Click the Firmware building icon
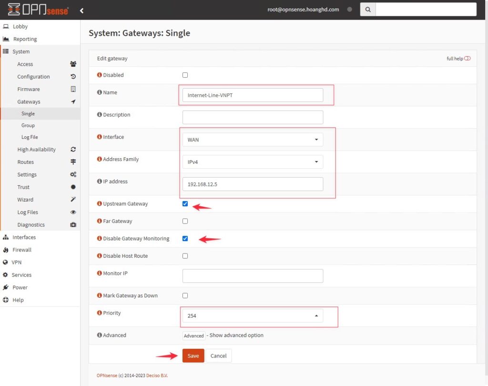The width and height of the screenshot is (488, 386). pos(73,89)
